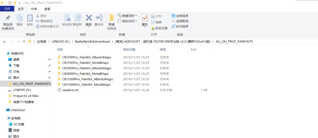Select CRJ700Pro_Paintkit_MetalMaps folder

tap(85, 63)
